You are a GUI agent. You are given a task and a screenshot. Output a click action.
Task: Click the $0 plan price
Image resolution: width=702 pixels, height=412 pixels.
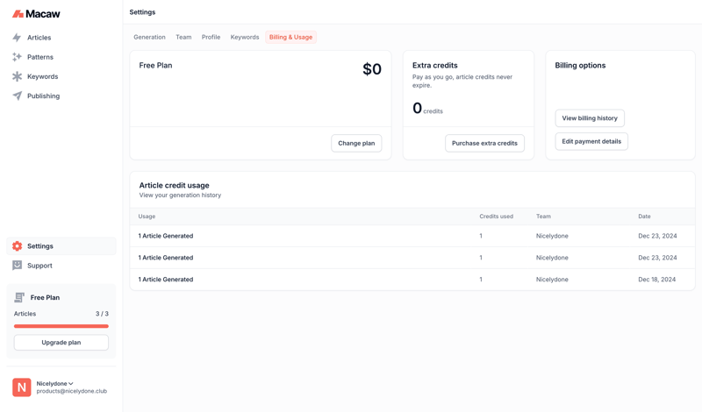(372, 69)
